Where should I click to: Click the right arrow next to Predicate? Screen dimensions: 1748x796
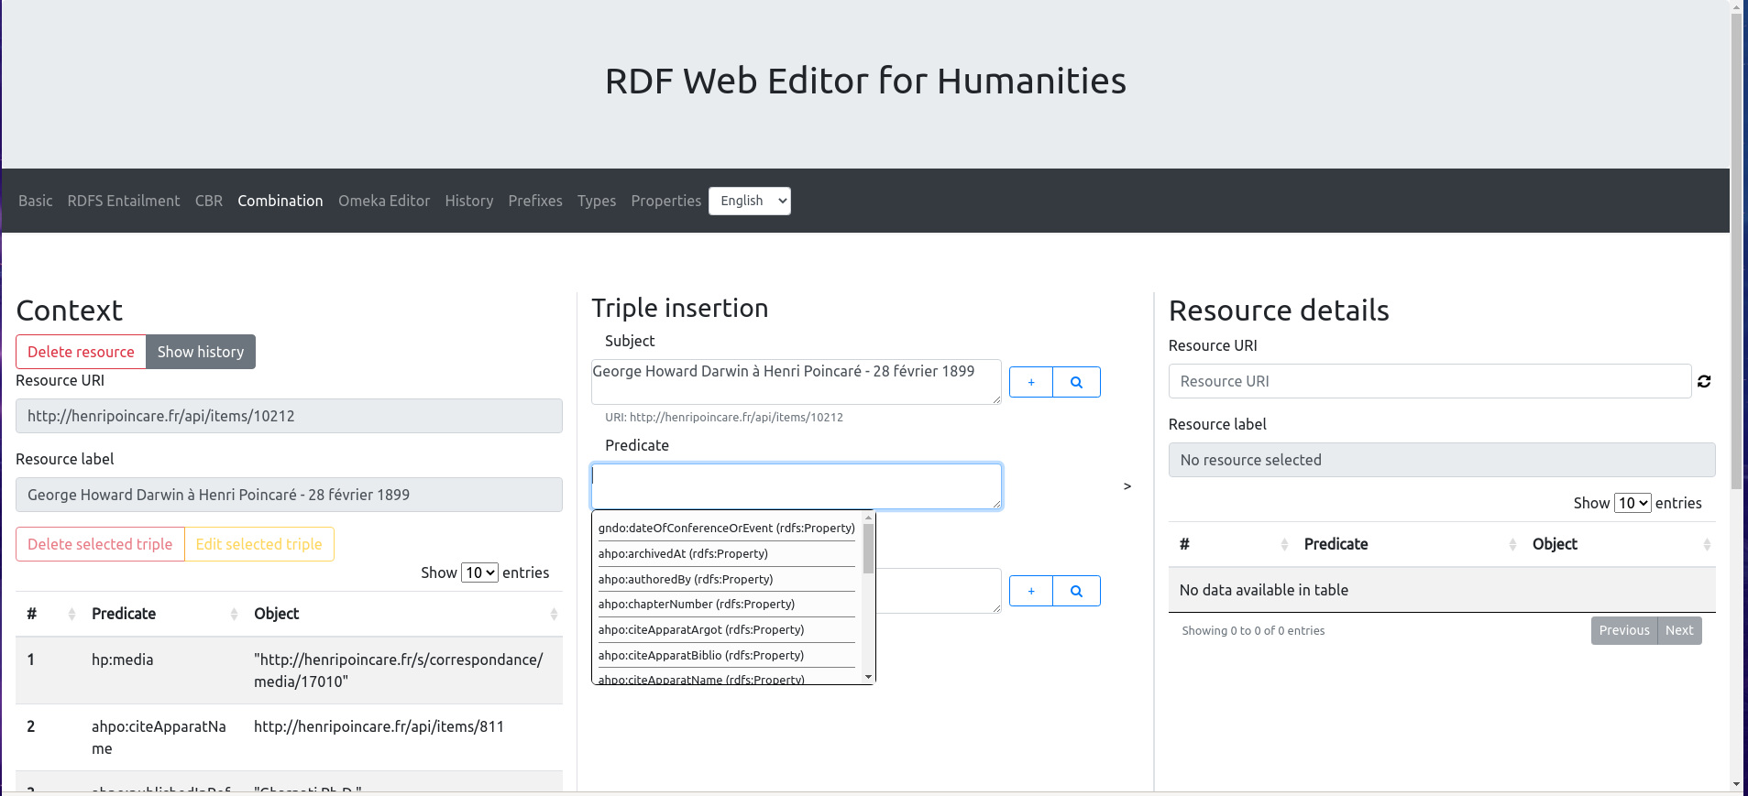point(1127,486)
